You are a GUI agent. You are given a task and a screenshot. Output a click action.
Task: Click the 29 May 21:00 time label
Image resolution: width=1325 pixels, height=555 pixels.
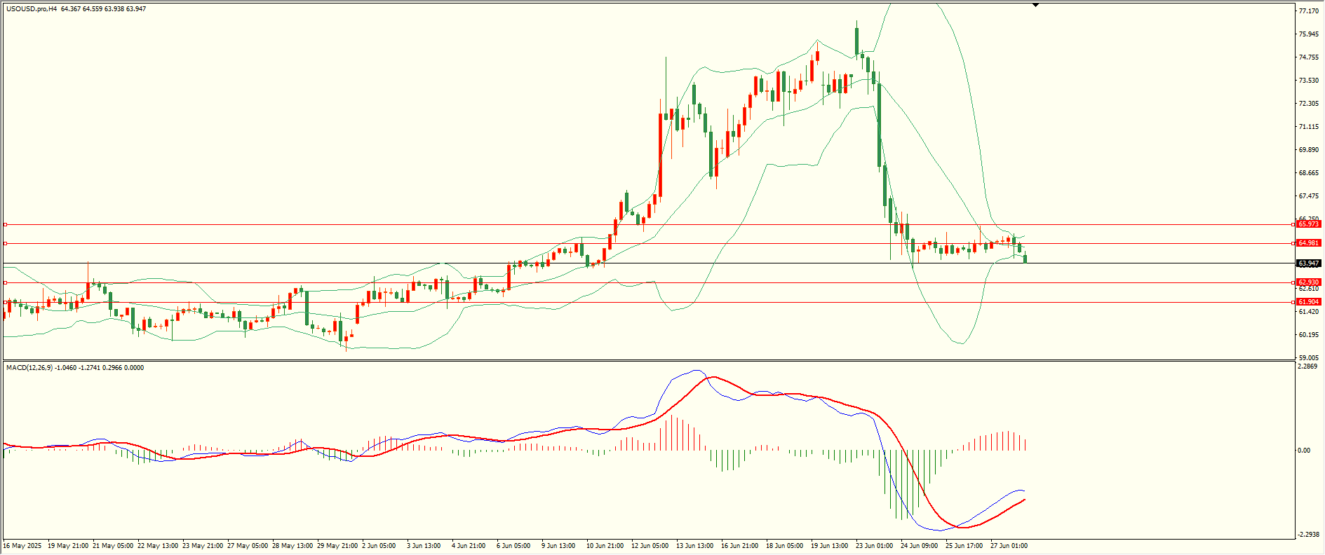337,546
